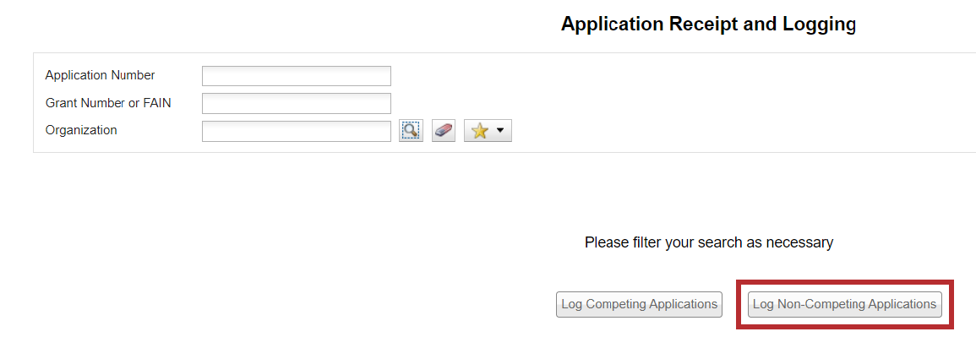
Task: Click the yellow star favorites icon
Action: (479, 131)
